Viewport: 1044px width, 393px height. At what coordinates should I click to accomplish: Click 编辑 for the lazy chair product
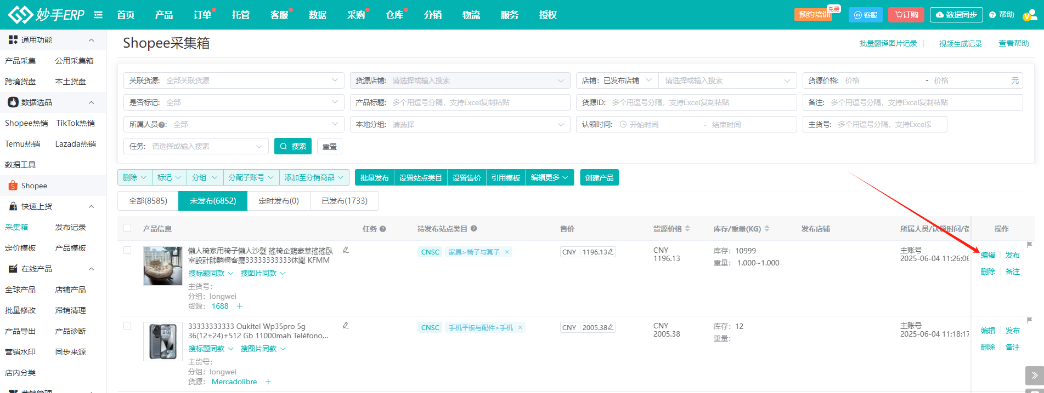click(988, 255)
